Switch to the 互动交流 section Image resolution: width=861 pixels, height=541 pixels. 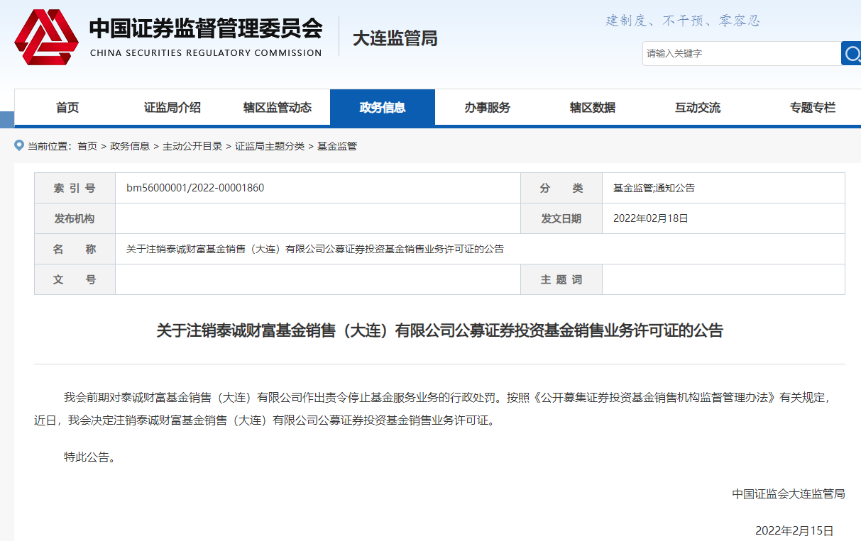(698, 108)
